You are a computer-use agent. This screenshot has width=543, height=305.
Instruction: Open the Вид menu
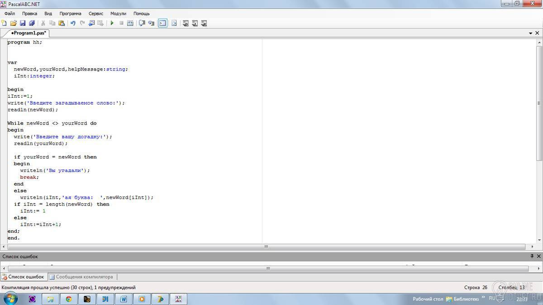tap(48, 14)
